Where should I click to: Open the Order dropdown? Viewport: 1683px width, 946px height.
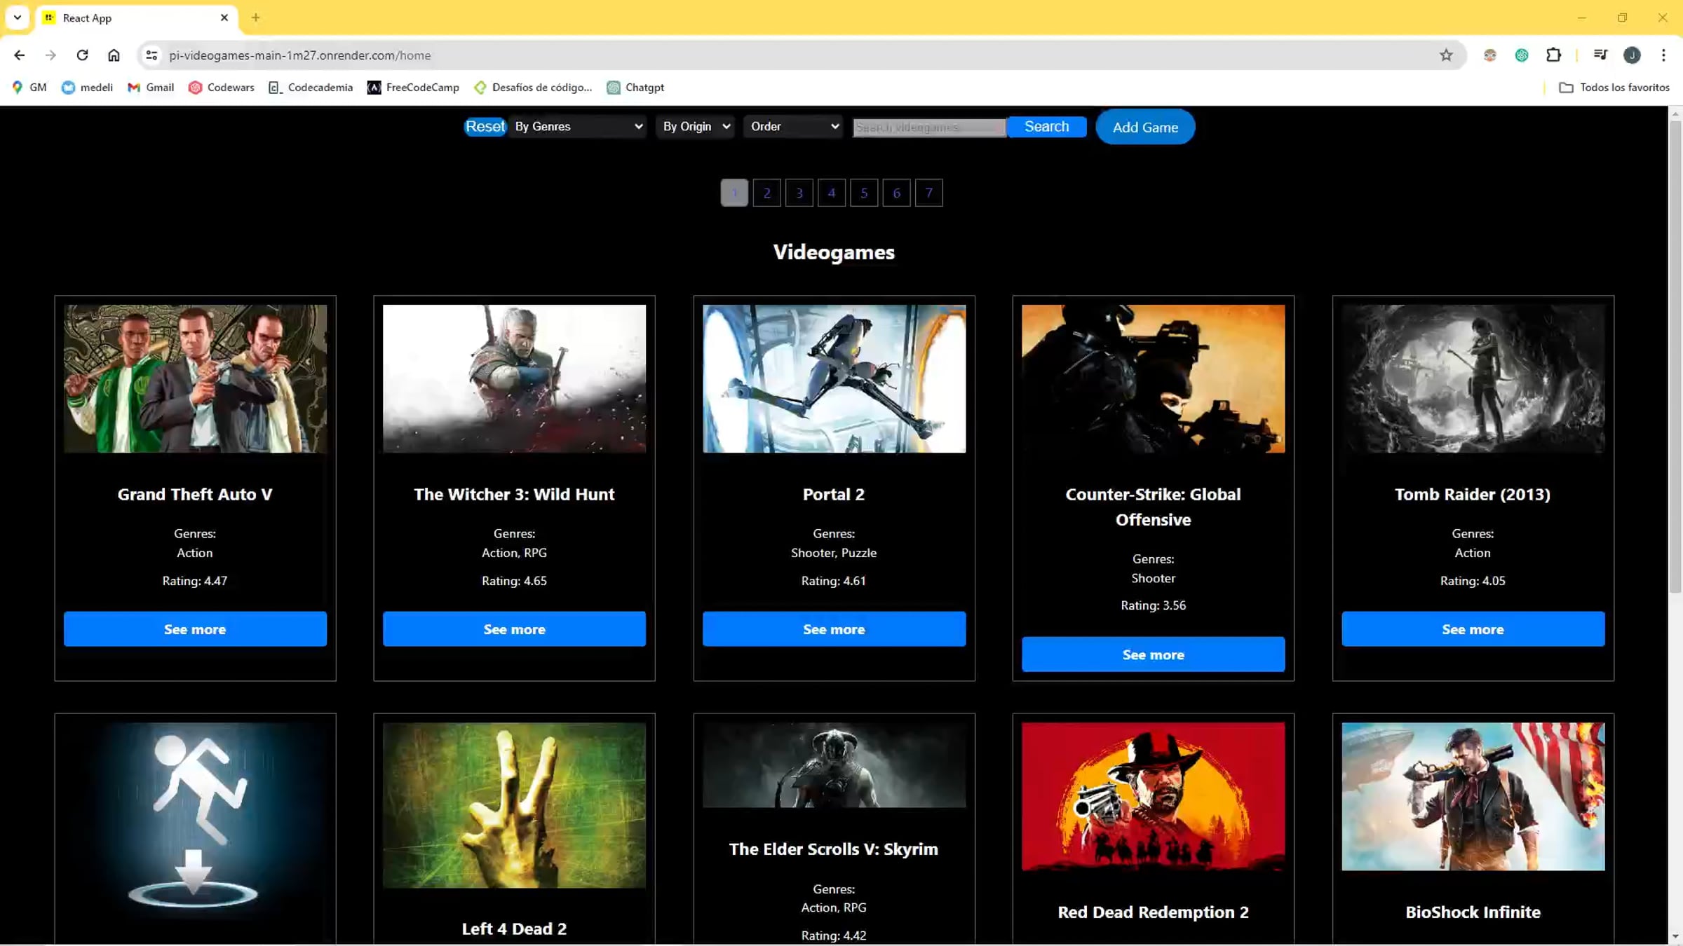(793, 127)
